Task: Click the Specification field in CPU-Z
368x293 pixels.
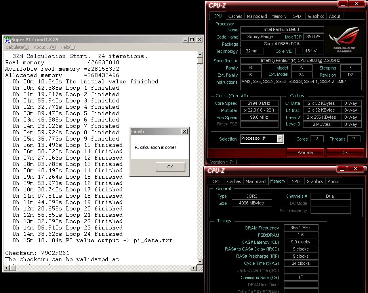Action: pos(301,60)
